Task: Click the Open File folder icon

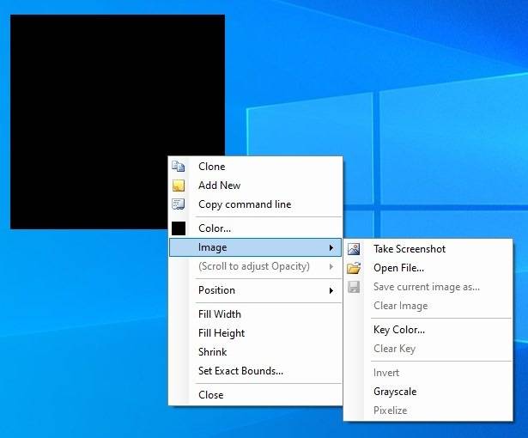Action: coord(354,268)
